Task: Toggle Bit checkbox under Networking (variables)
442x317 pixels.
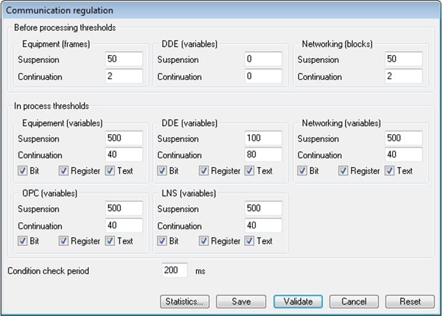Action: tap(302, 171)
